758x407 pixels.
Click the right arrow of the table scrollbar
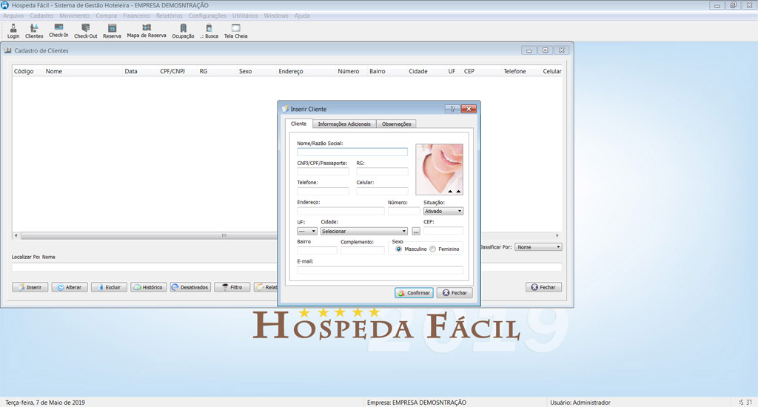[x=557, y=235]
